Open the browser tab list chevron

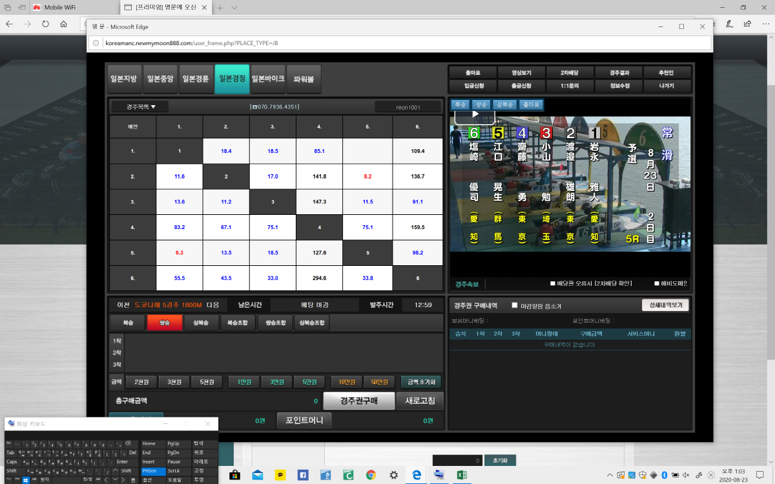point(234,8)
